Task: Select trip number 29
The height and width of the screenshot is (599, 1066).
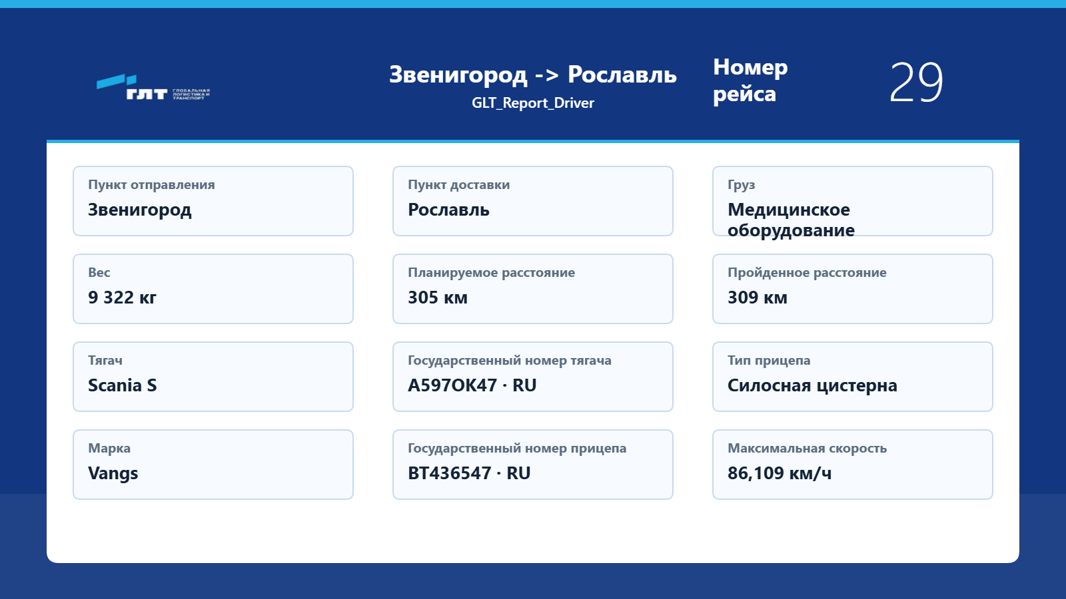Action: (916, 83)
